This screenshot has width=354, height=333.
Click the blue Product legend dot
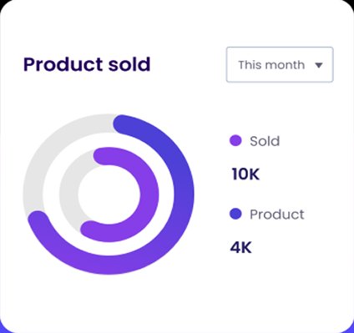point(235,214)
